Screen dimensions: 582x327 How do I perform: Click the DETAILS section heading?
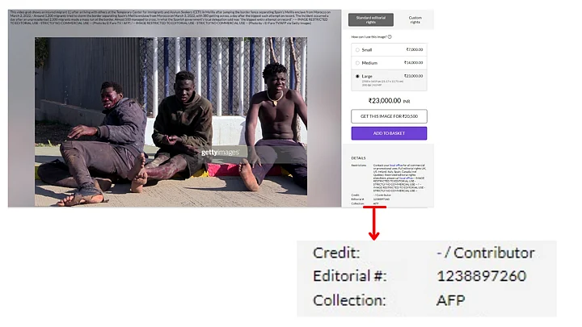coord(358,158)
